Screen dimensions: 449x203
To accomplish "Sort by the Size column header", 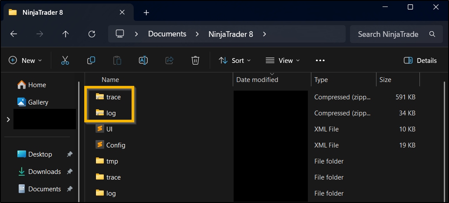I will (385, 80).
